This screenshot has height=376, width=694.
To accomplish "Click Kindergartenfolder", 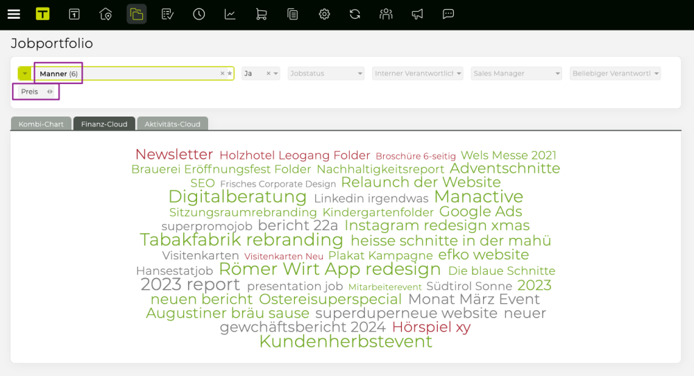I will (x=378, y=212).
